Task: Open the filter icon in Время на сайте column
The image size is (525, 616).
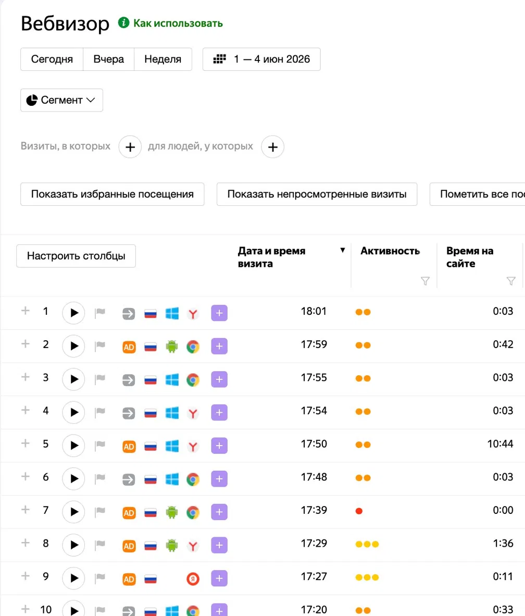Action: [x=511, y=281]
